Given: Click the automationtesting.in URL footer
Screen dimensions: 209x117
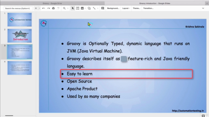Looking at the screenshot, I should [x=188, y=110].
